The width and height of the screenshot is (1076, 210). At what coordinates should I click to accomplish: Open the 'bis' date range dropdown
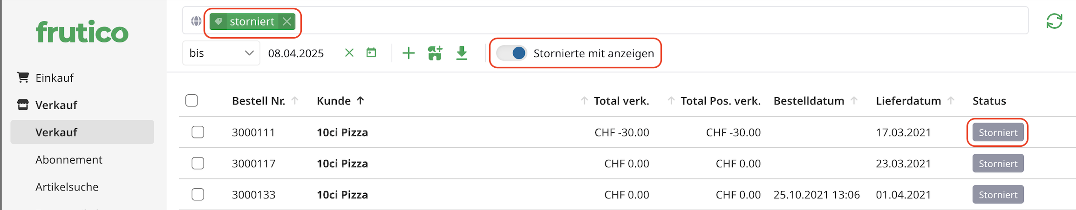coord(221,53)
